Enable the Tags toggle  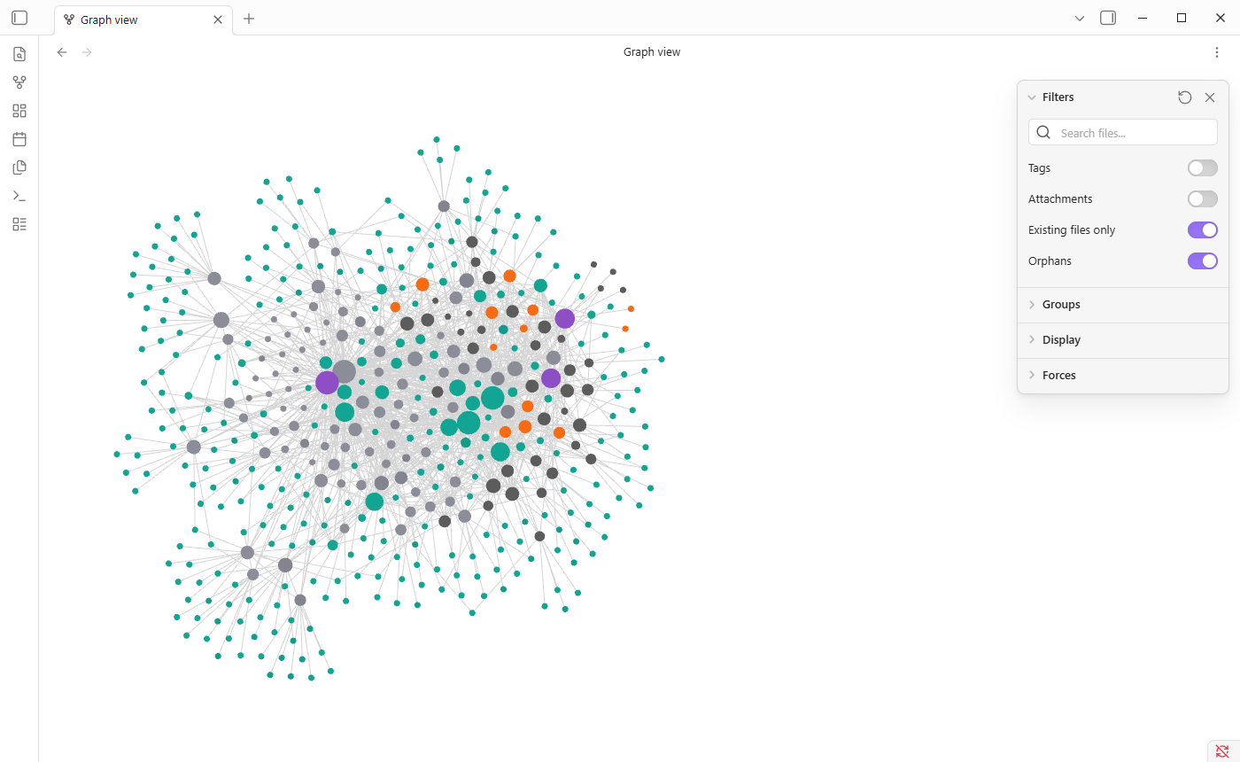[1203, 168]
